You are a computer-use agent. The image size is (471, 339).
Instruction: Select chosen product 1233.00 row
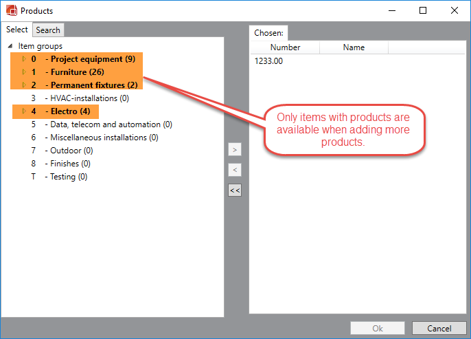pyautogui.click(x=269, y=61)
